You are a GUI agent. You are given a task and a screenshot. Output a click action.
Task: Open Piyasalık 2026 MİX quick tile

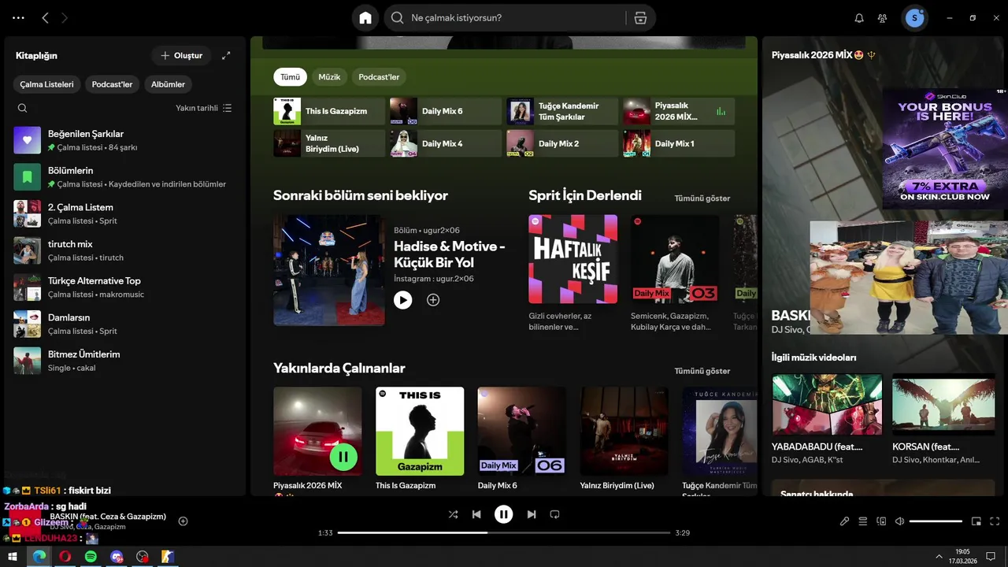click(x=679, y=111)
